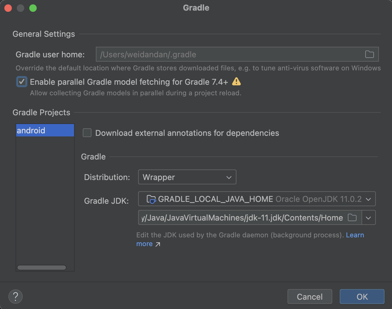Click the folder icon in JDK path field

click(352, 217)
